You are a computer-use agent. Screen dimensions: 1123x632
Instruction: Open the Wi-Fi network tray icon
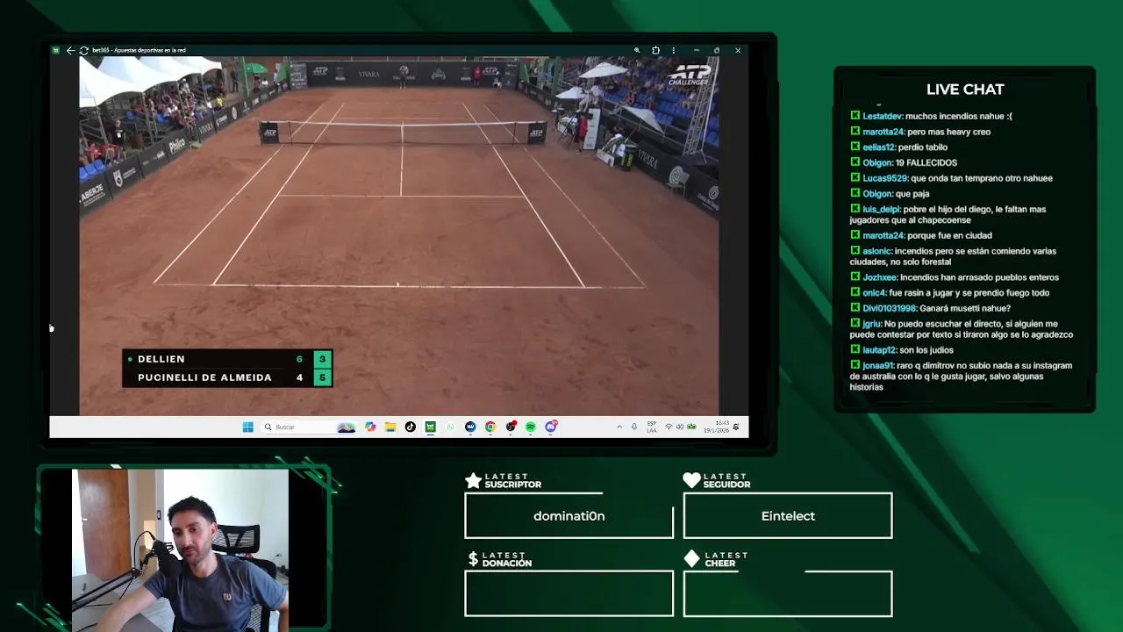669,427
